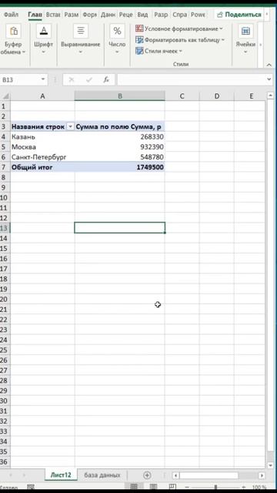The height and width of the screenshot is (493, 277).
Task: Select column C header
Action: tap(182, 96)
